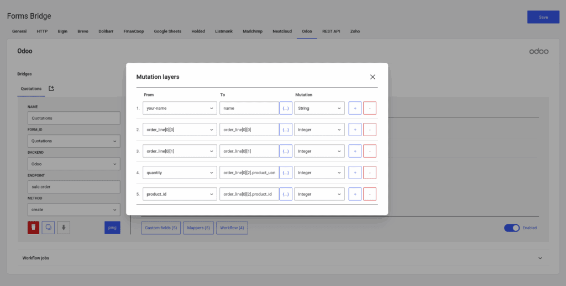Toggle the Enabled switch
The height and width of the screenshot is (286, 566).
tap(512, 228)
